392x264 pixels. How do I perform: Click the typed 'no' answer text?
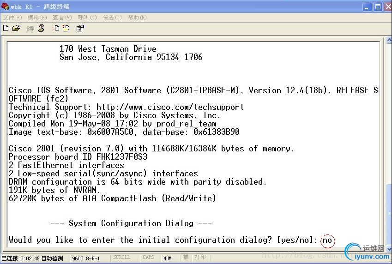coord(327,240)
